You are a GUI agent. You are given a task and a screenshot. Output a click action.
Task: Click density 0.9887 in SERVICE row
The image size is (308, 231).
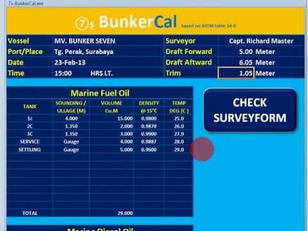point(149,142)
